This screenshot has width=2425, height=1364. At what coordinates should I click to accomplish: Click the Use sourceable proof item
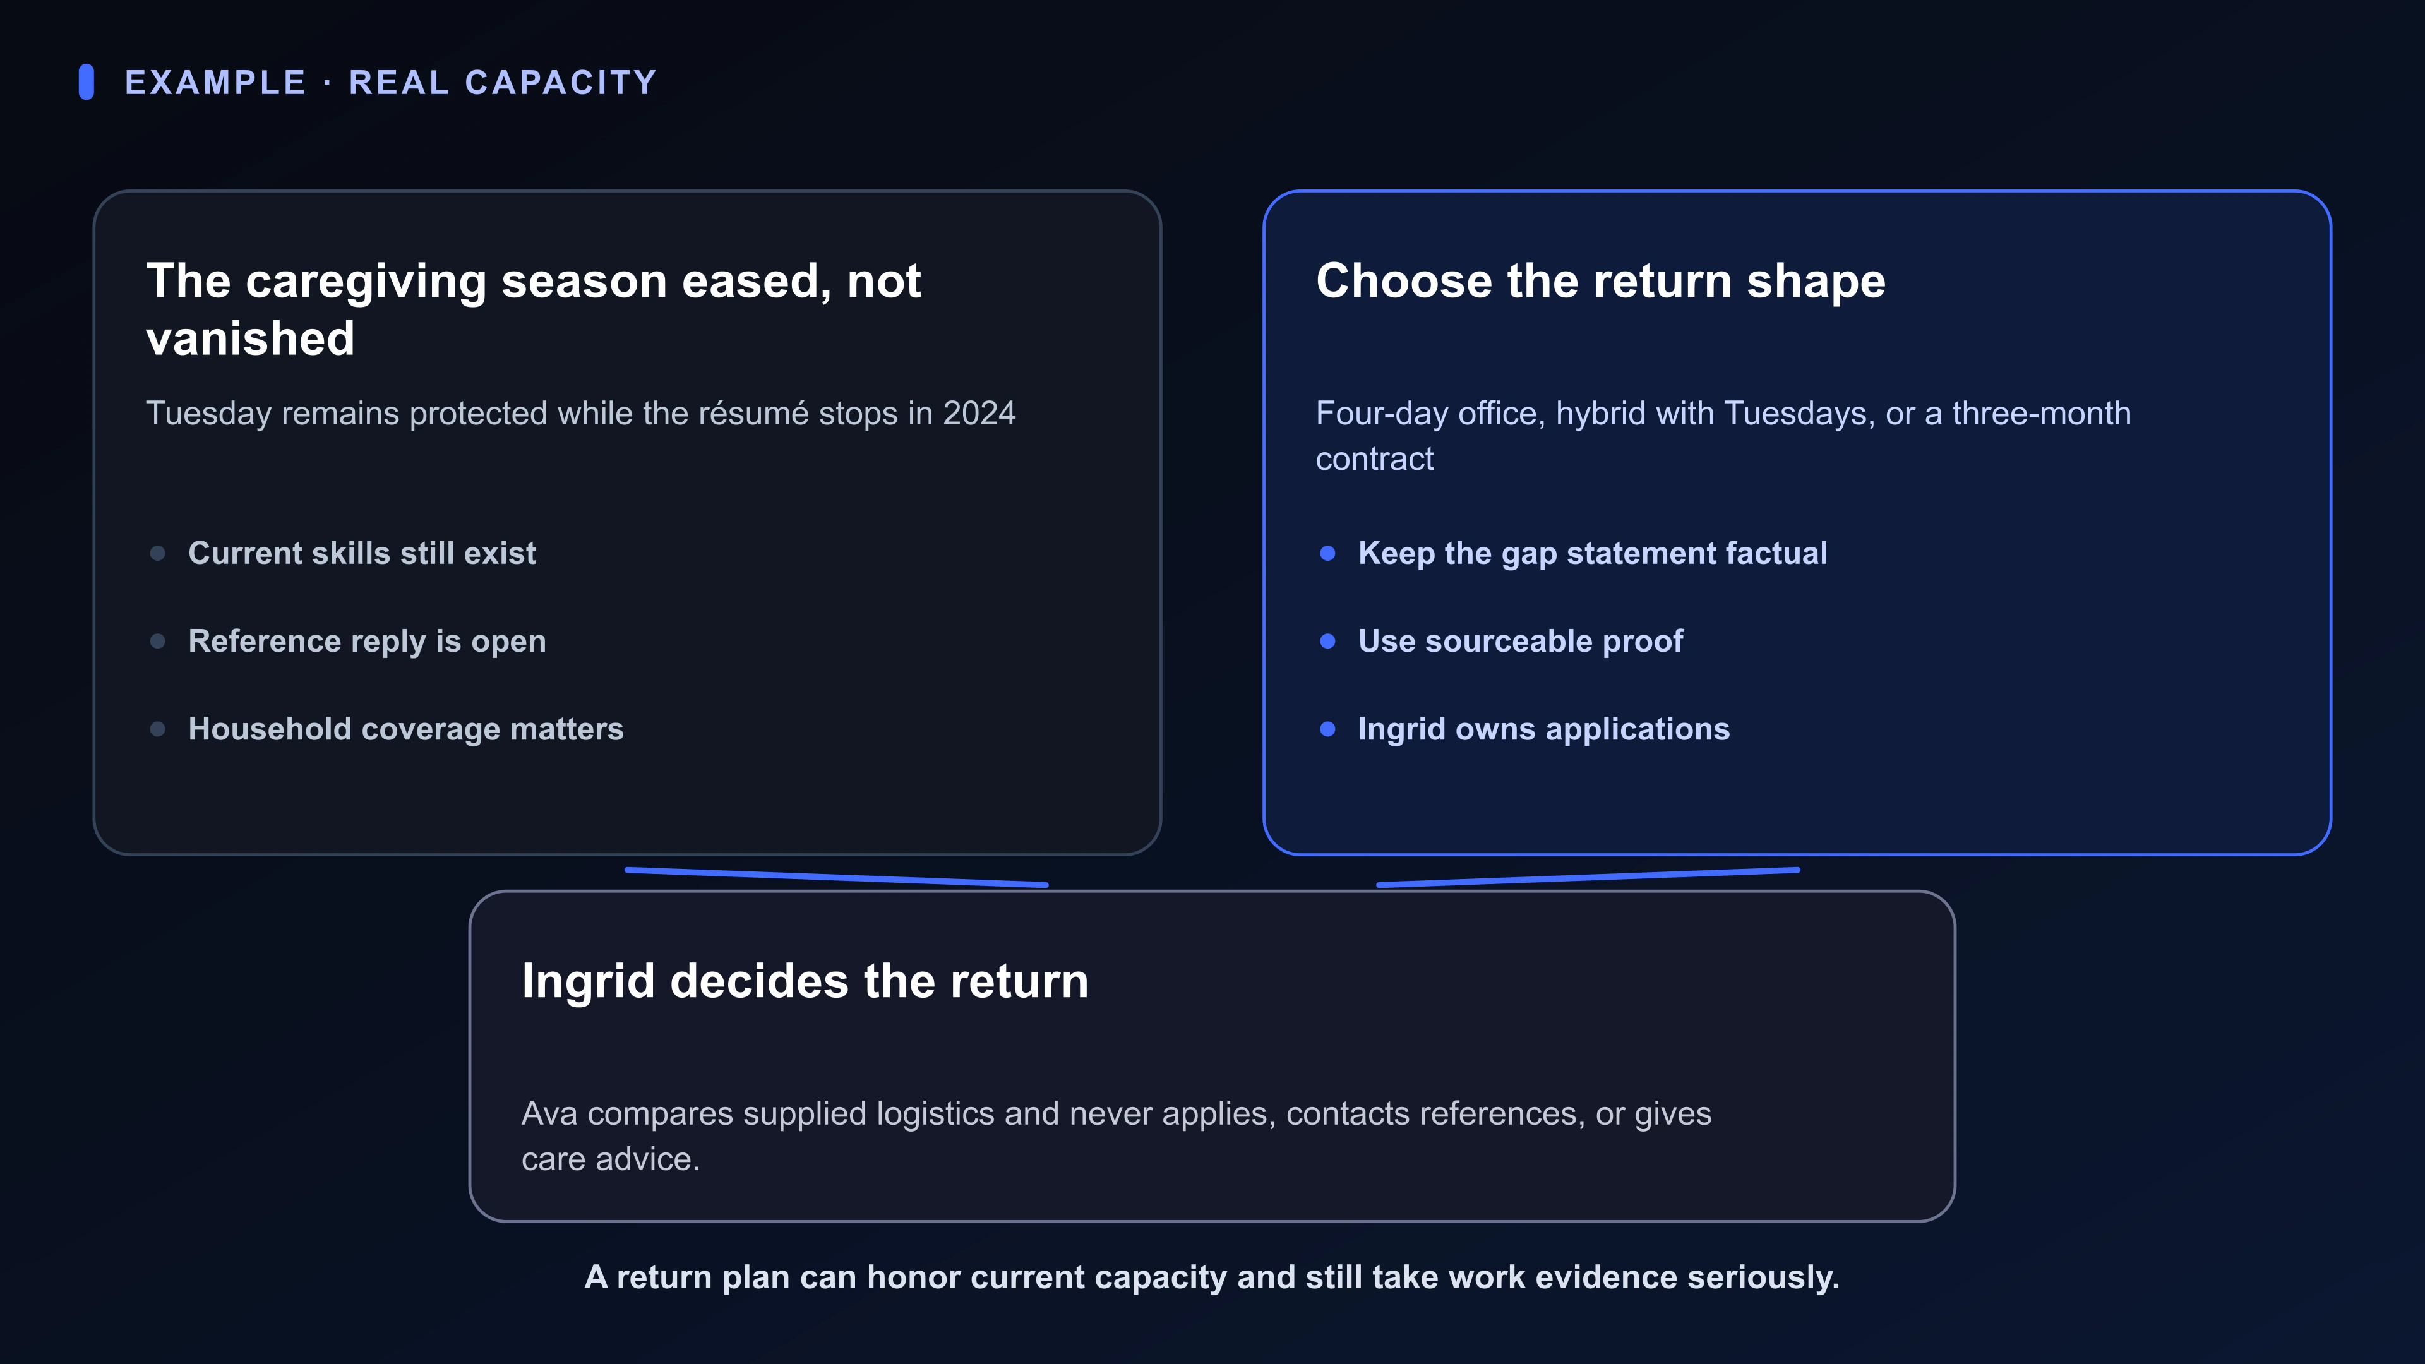[1520, 641]
